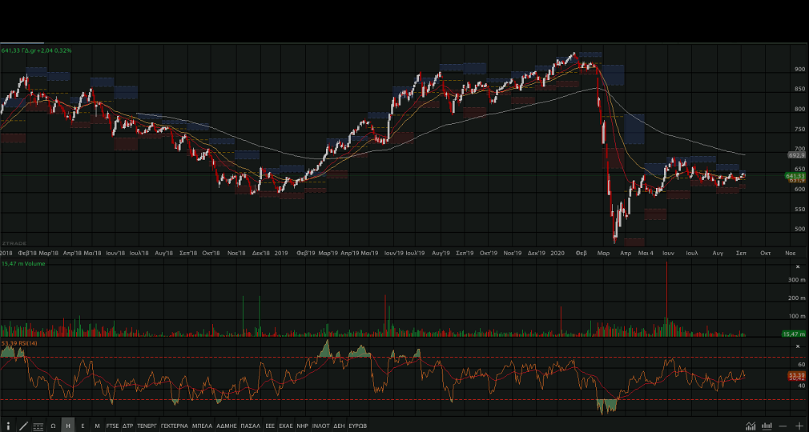Load the FTSE symbol shortcut
This screenshot has height=432, width=809.
click(112, 426)
